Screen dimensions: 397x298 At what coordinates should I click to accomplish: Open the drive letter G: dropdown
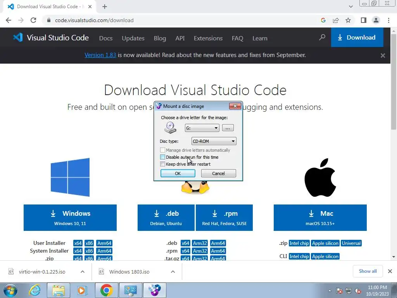point(202,128)
